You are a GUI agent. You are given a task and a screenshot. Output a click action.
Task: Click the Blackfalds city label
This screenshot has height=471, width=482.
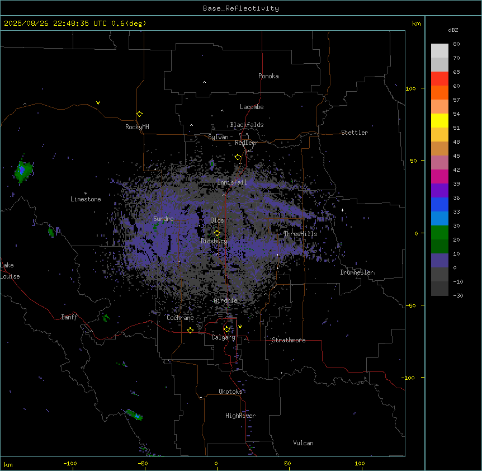pyautogui.click(x=247, y=125)
